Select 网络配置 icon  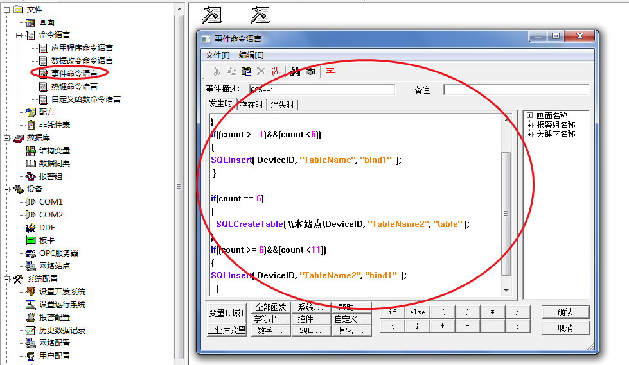tap(30, 343)
